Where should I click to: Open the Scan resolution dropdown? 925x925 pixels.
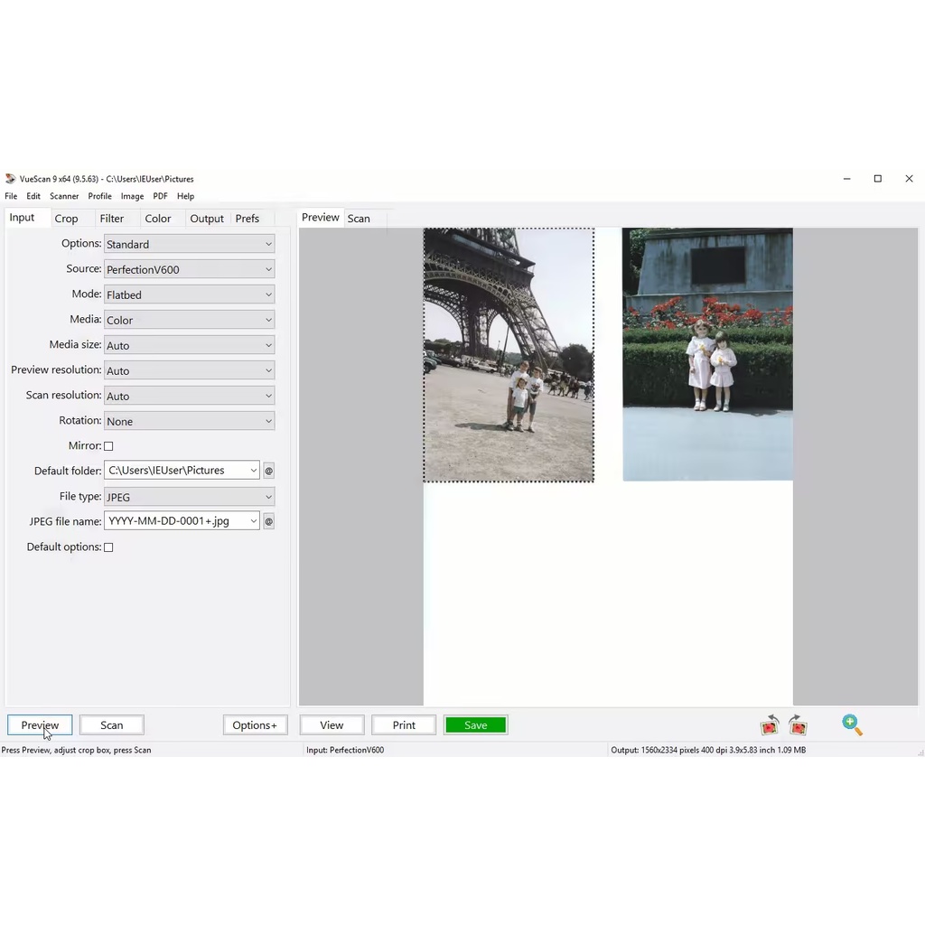coord(190,396)
